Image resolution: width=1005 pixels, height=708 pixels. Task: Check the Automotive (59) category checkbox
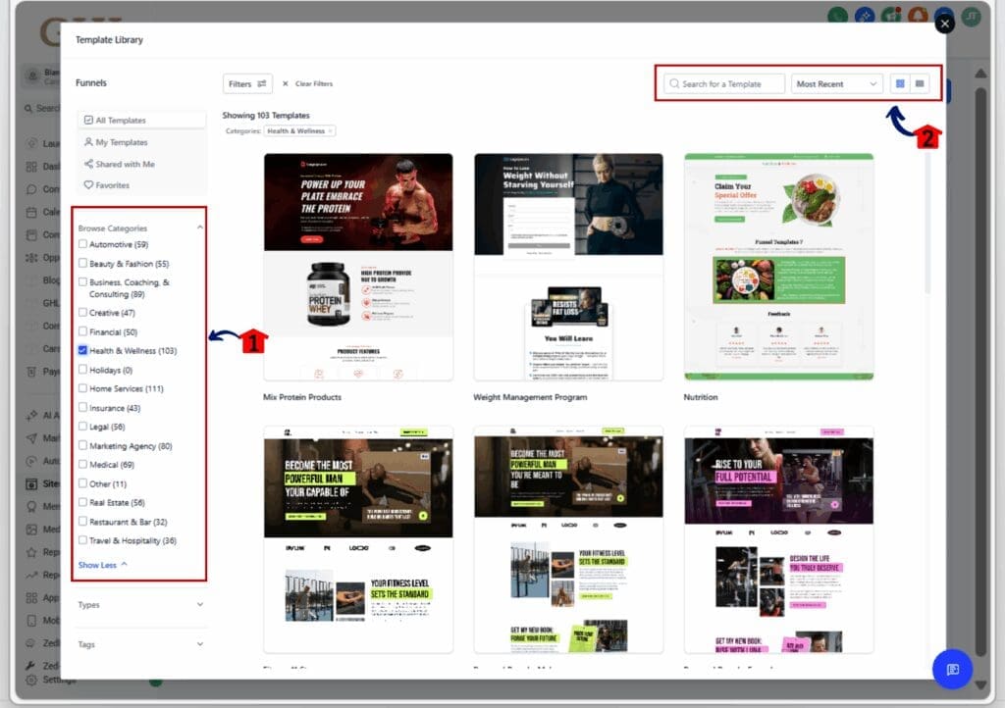pos(80,244)
